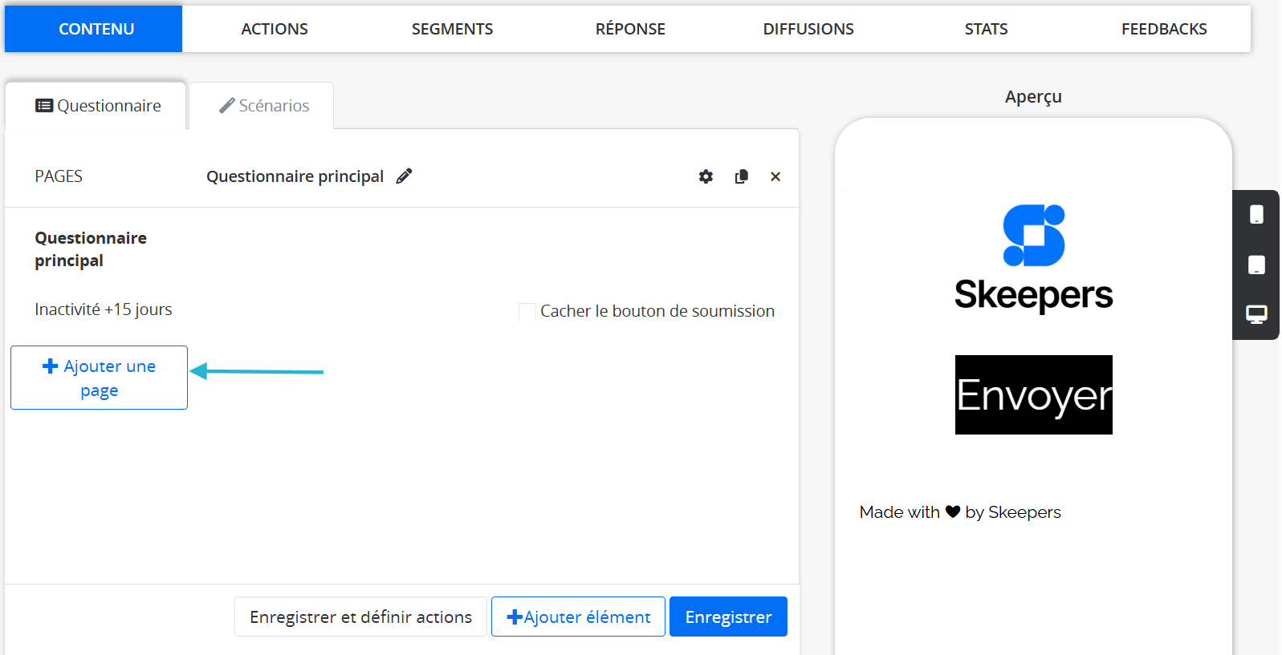
Task: Close the page with the X icon
Action: [x=775, y=176]
